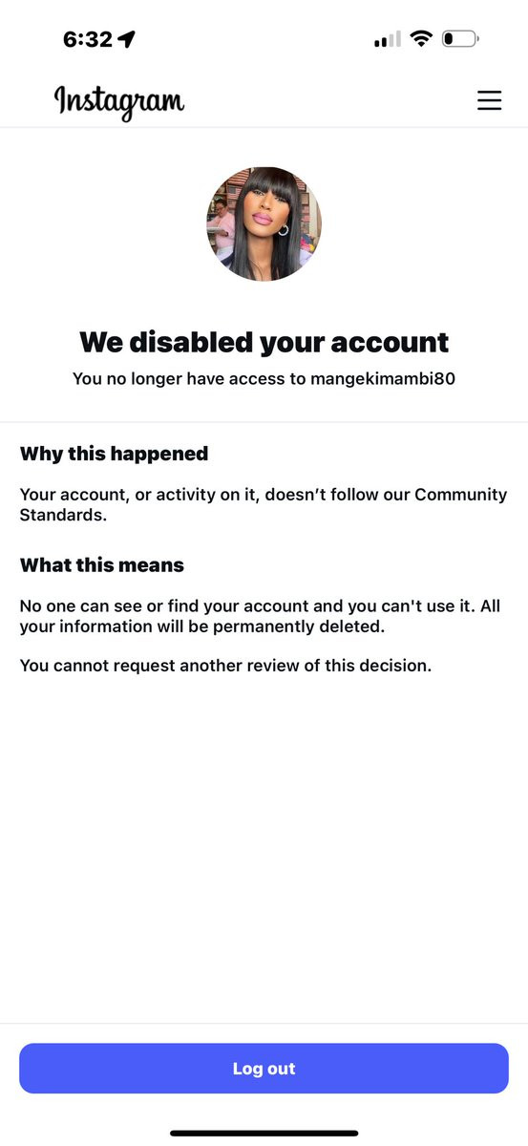The image size is (528, 1146).
Task: Tap the location arrow status icon
Action: [x=126, y=39]
